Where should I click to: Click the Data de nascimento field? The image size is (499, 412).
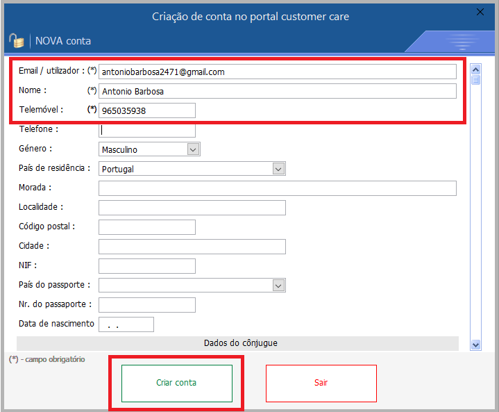126,324
